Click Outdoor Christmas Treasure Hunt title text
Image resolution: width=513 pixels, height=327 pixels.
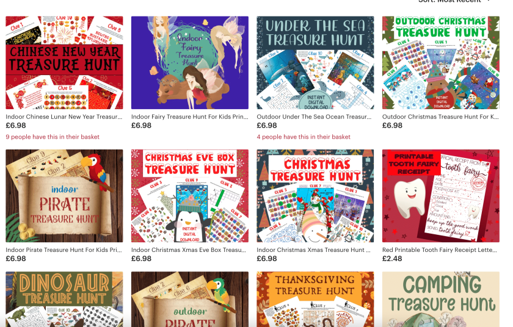point(440,117)
